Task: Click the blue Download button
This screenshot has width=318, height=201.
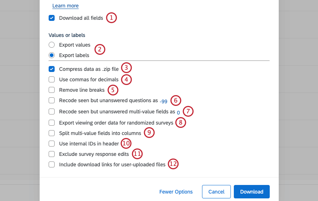Action: 251,192
